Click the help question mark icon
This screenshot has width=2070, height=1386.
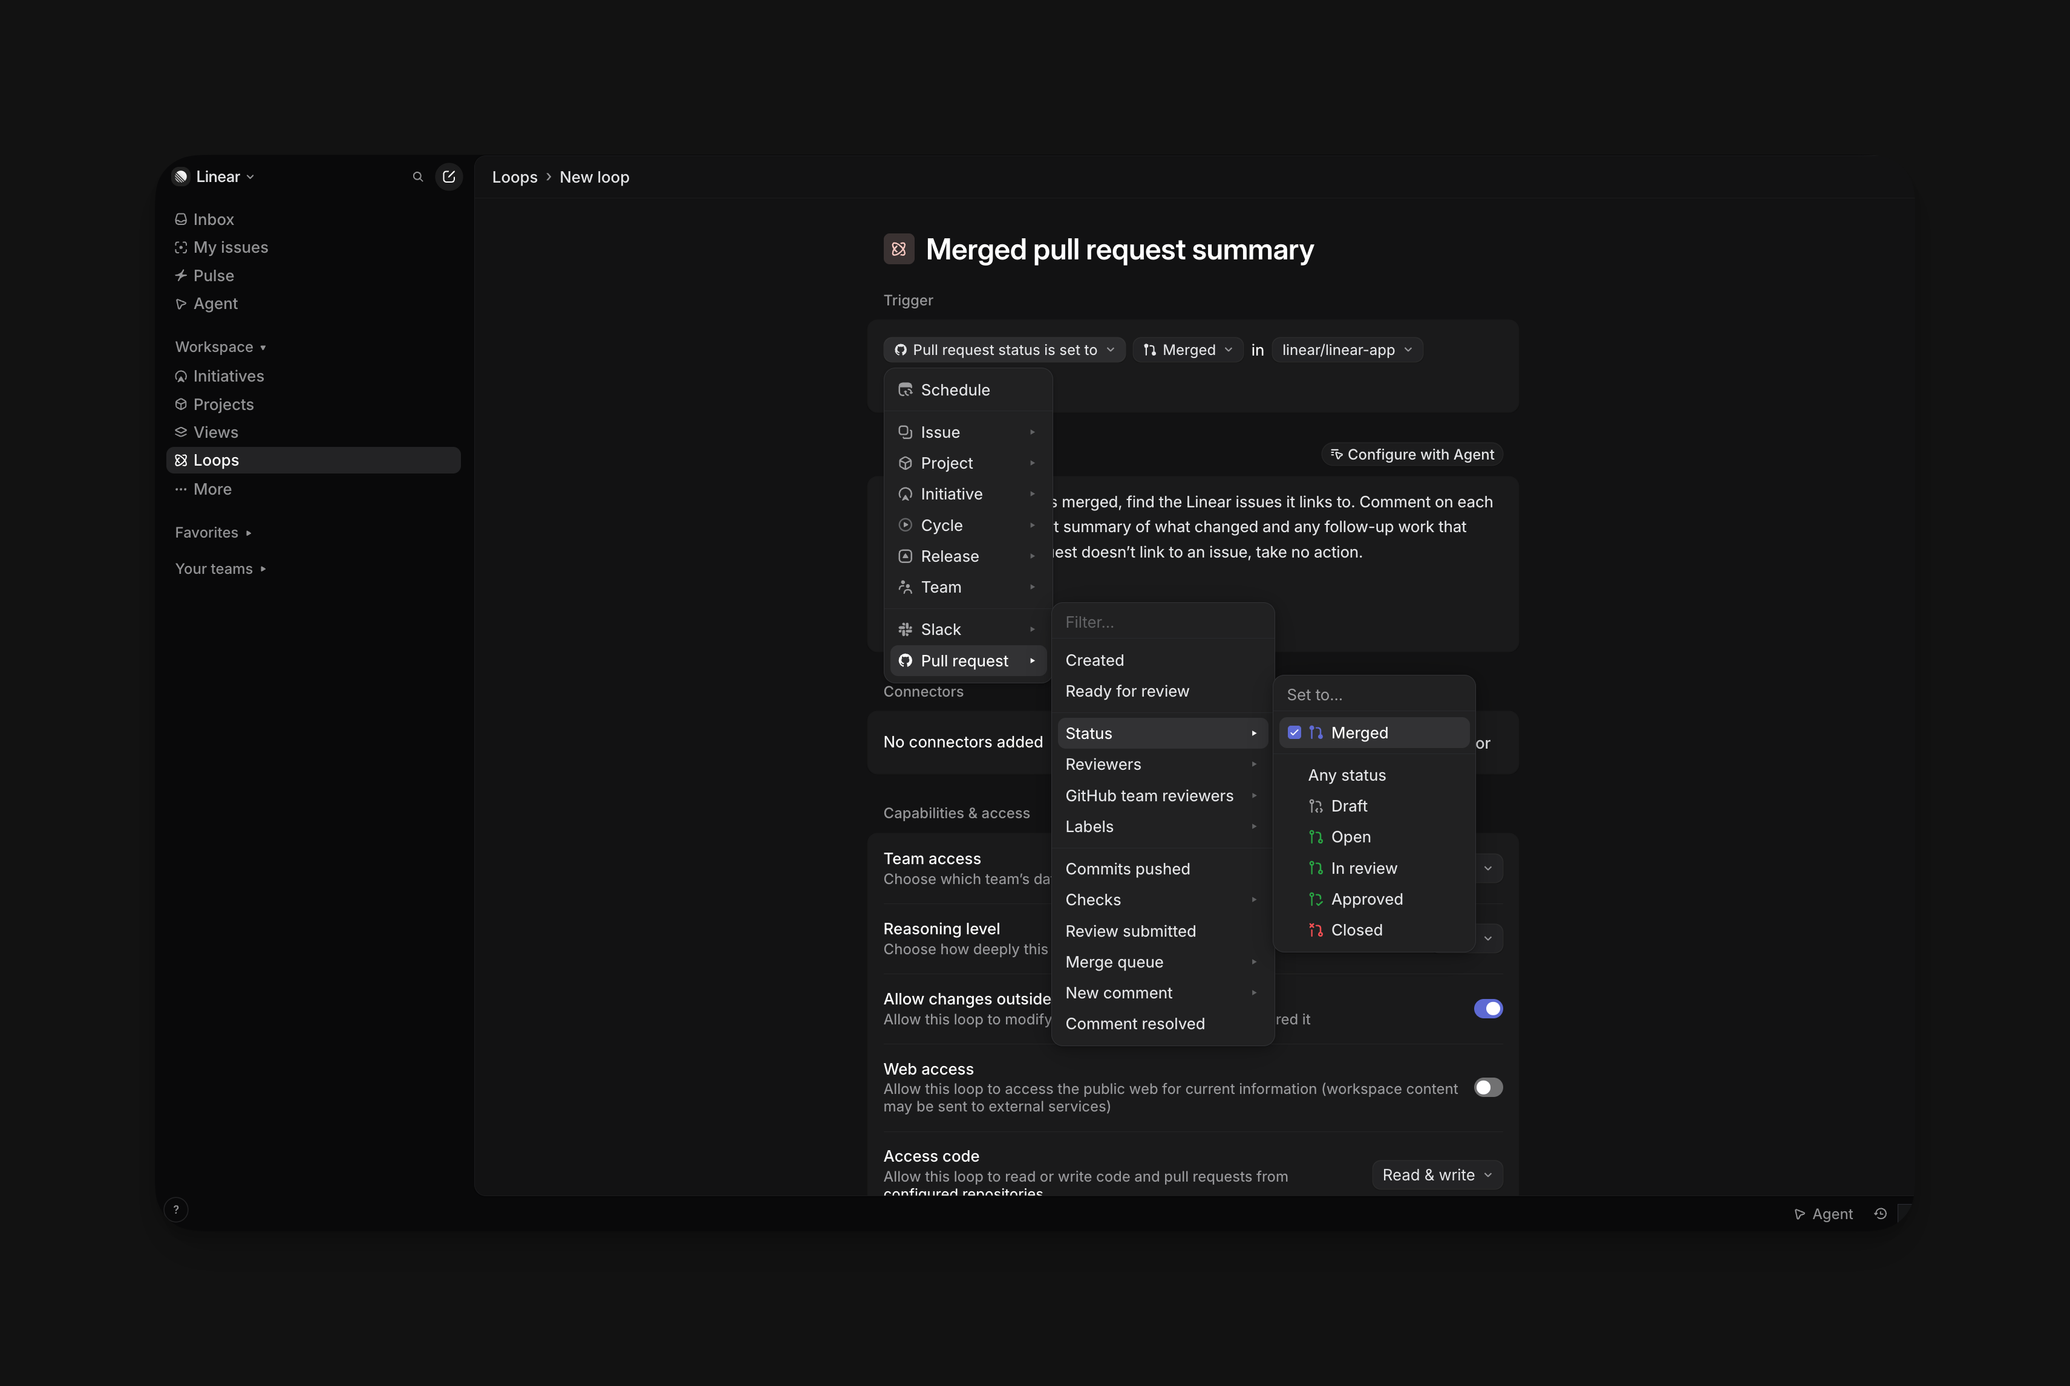point(176,1209)
